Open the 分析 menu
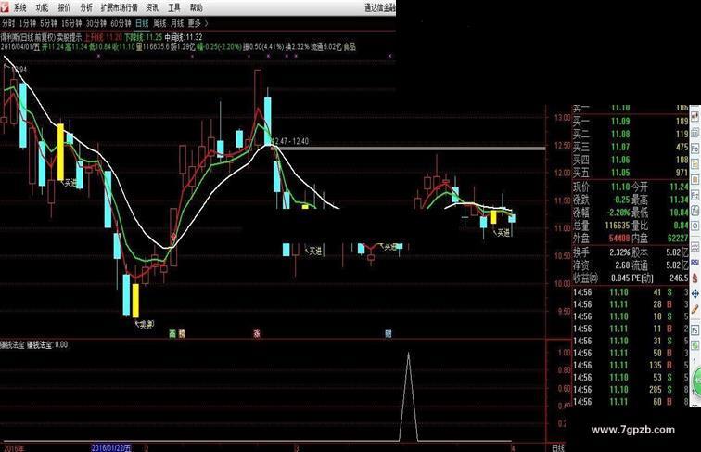The height and width of the screenshot is (452, 701). [86, 7]
